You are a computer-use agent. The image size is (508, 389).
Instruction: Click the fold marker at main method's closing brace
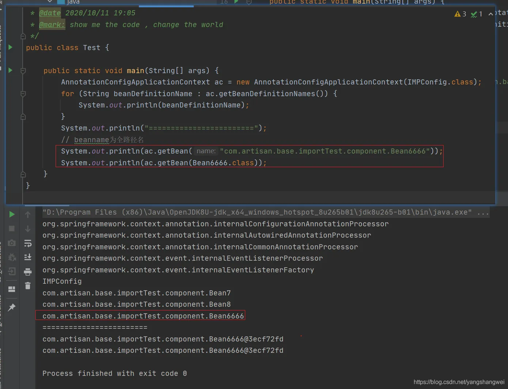pyautogui.click(x=23, y=174)
